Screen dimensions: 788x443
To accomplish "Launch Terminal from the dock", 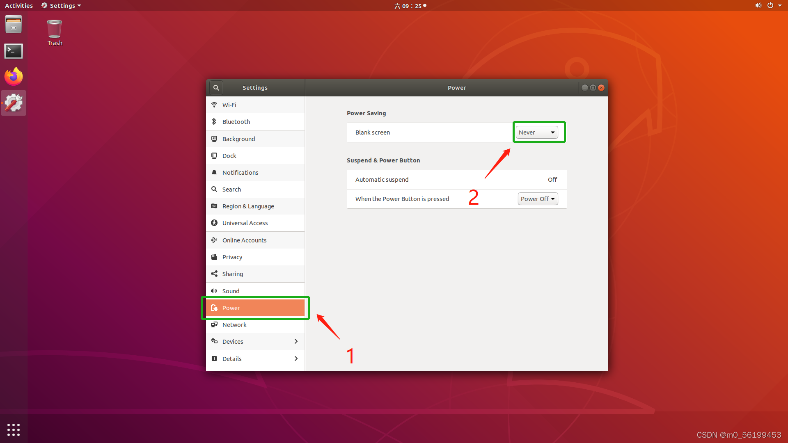I will (x=14, y=51).
